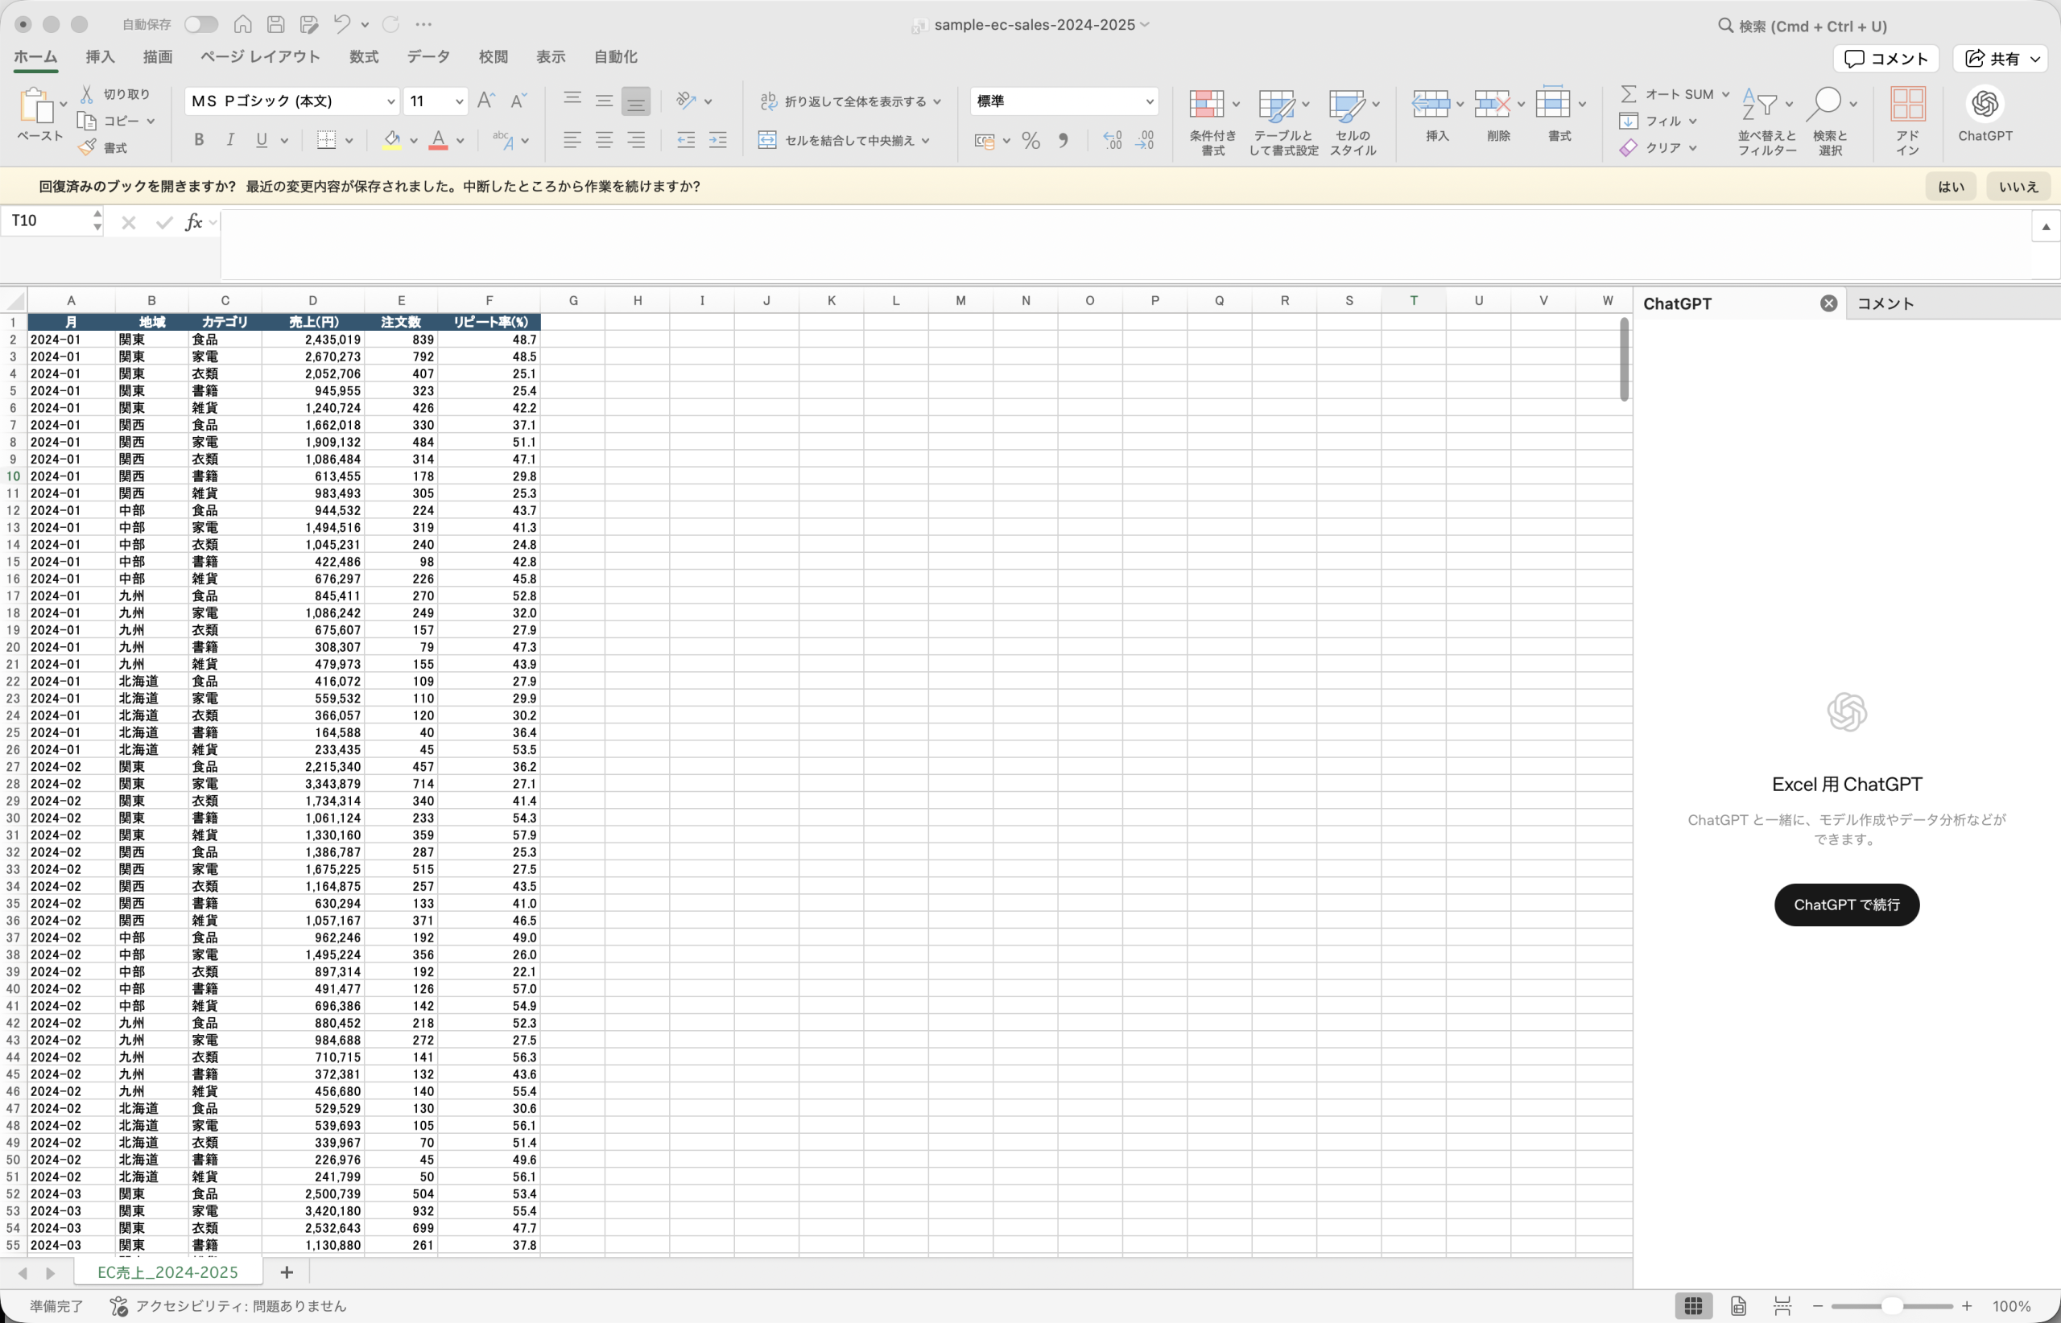Click the align right icon
Viewport: 2061px width, 1323px height.
[x=636, y=140]
